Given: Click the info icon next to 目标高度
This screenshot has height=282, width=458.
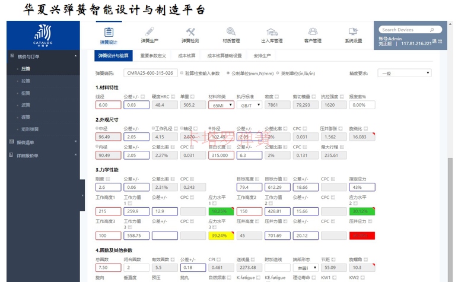Looking at the screenshot, I should coord(257,179).
